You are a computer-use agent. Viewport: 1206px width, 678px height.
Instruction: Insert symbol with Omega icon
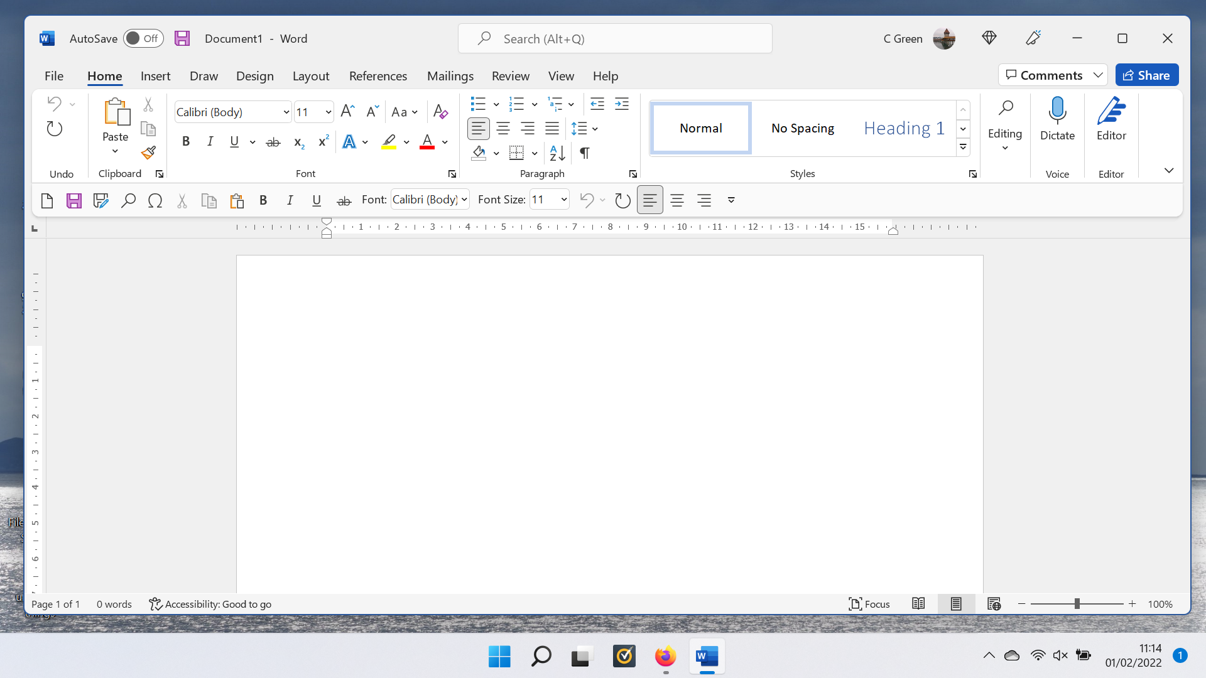[155, 200]
